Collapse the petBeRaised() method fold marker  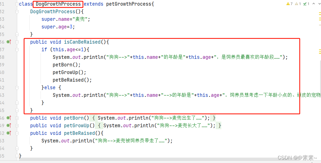point(17,133)
